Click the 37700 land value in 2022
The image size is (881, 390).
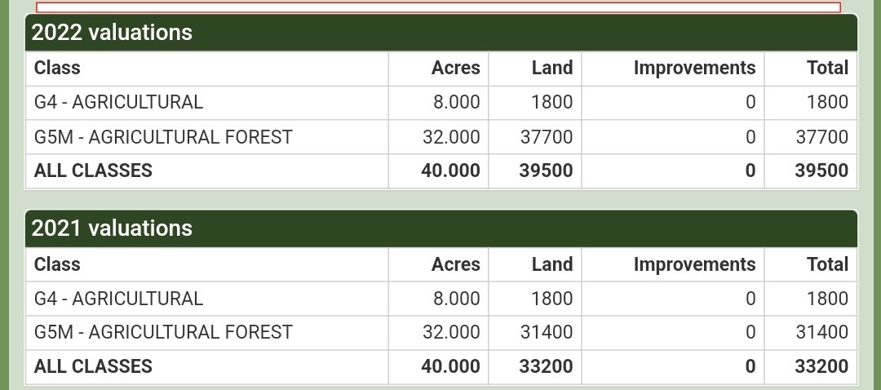547,137
